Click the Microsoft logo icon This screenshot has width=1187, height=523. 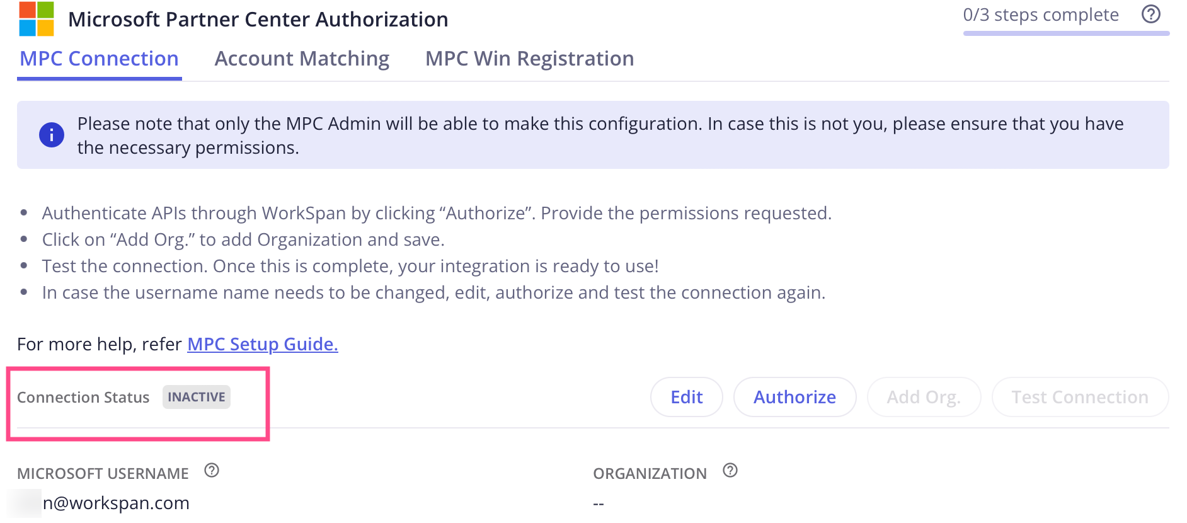coord(37,19)
